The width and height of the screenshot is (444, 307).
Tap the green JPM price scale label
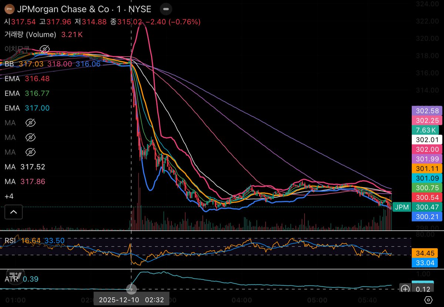click(401, 207)
